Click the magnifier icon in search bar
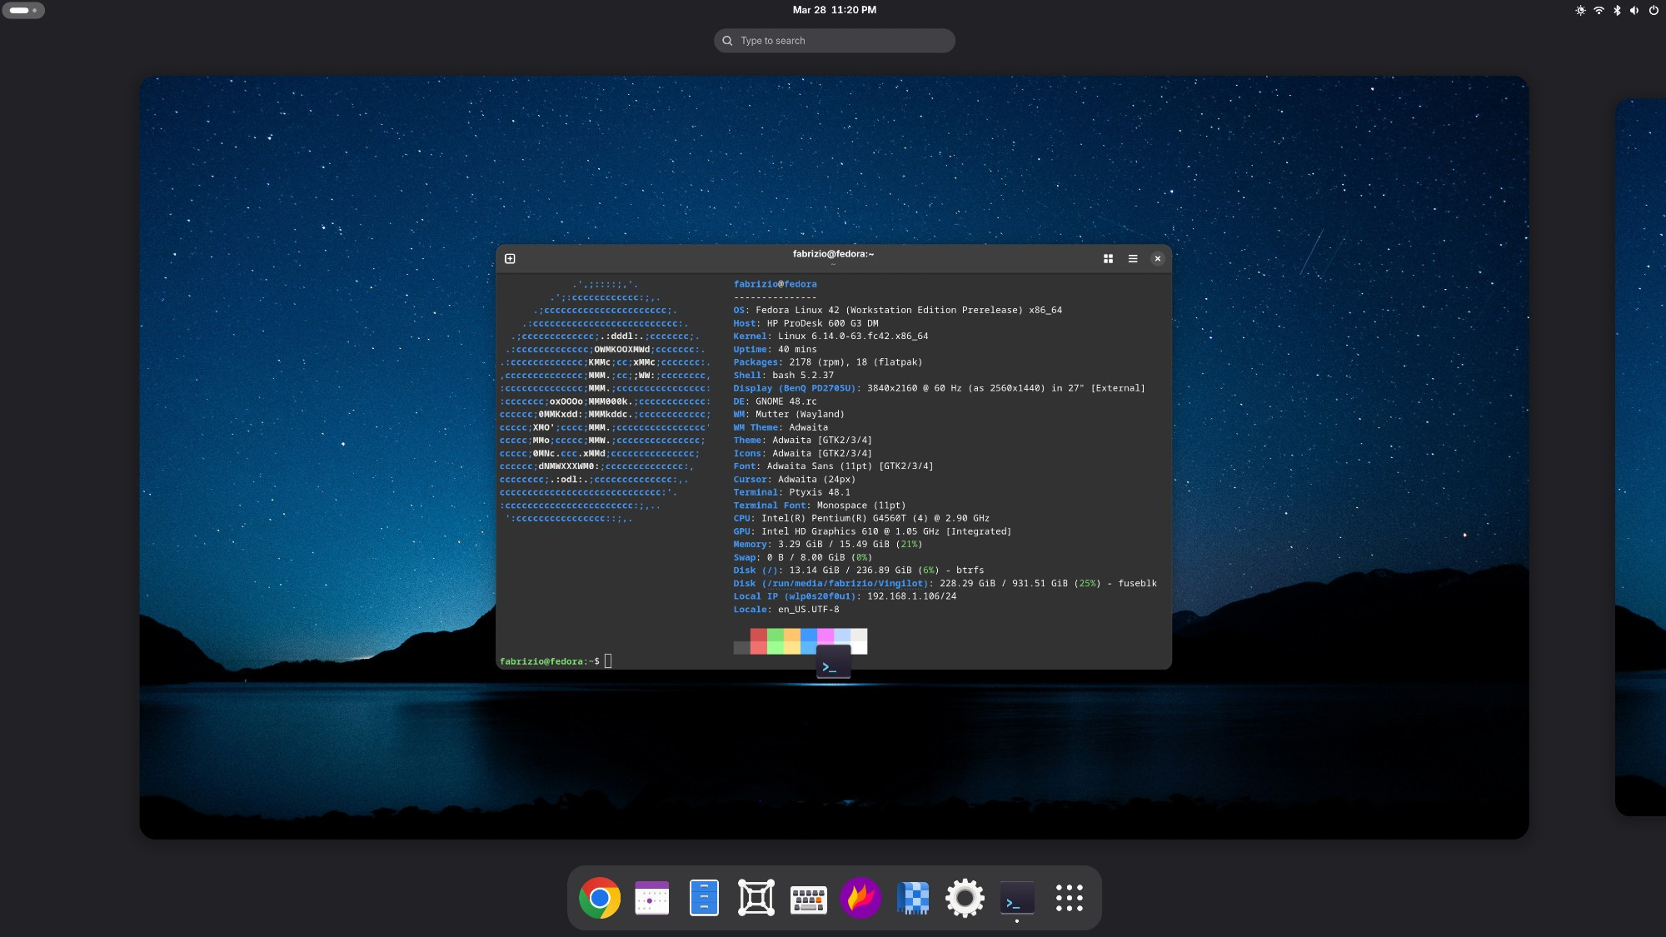 727,41
